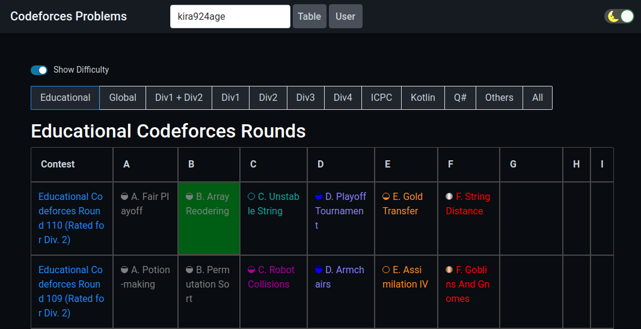Click gray difficulty circle beside B. Permutation Sort
The image size is (641, 329).
point(189,270)
